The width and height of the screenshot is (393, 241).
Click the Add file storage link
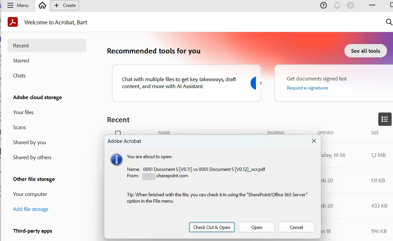[x=30, y=209]
